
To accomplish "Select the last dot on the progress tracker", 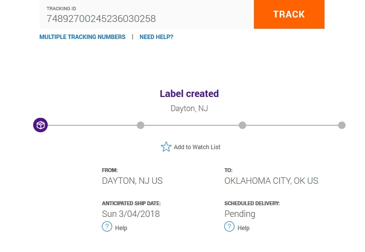I will pyautogui.click(x=342, y=125).
